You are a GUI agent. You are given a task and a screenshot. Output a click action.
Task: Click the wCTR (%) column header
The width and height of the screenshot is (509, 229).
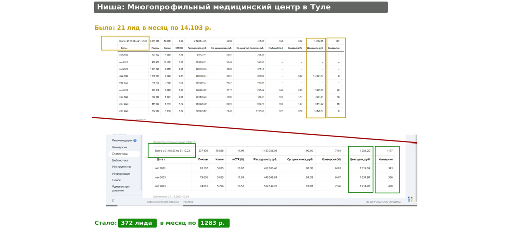click(x=239, y=159)
